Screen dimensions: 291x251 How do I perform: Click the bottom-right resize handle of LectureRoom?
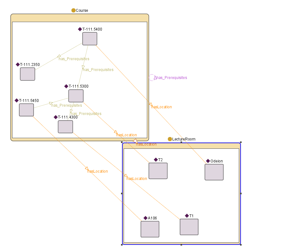(x=241, y=245)
